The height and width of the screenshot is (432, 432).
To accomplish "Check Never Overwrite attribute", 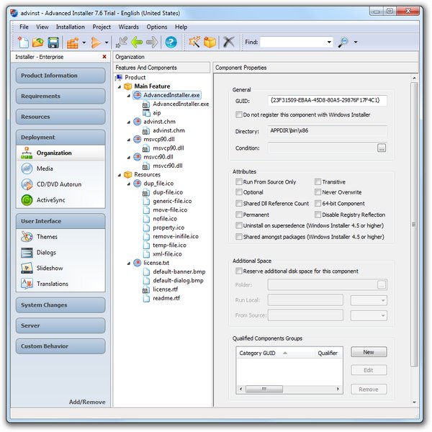I will [x=318, y=192].
